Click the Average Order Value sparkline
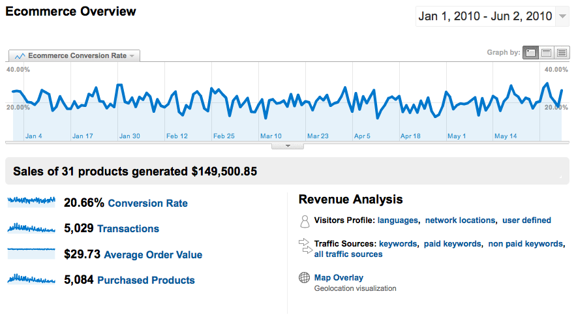Viewport: 576px width, 317px height. point(32,254)
